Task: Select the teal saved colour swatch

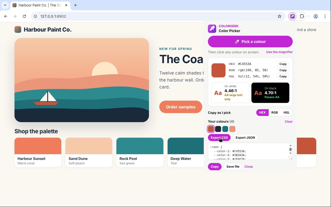Action: pyautogui.click(x=225, y=129)
